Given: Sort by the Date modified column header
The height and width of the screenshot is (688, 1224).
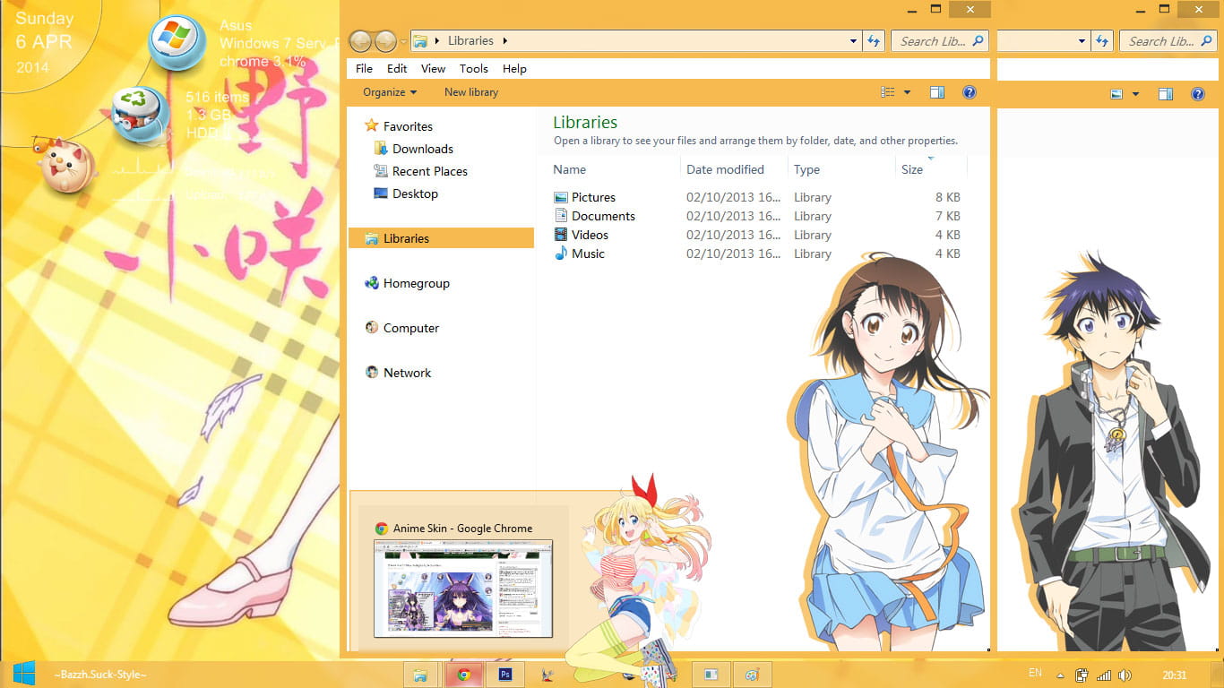Looking at the screenshot, I should [x=725, y=169].
